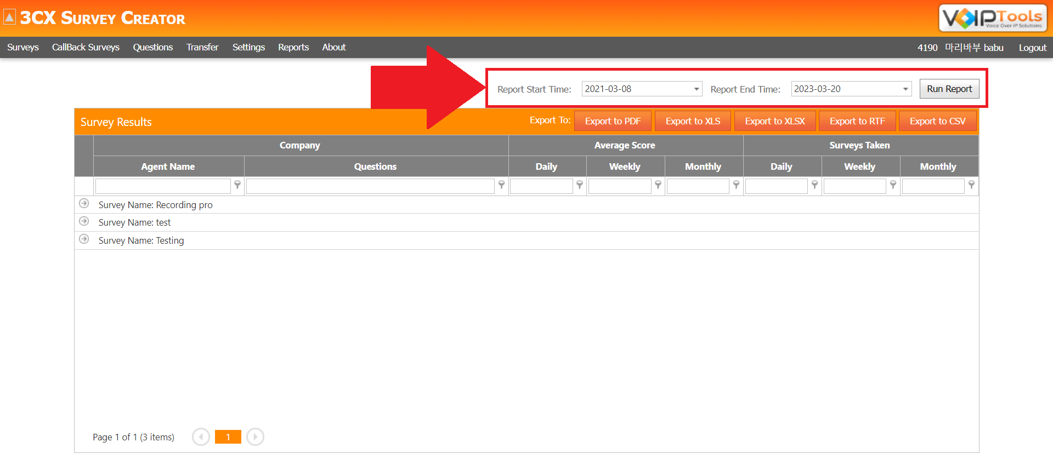Viewport: 1053px width, 471px height.
Task: Sort by the Agent Name column header
Action: [168, 166]
